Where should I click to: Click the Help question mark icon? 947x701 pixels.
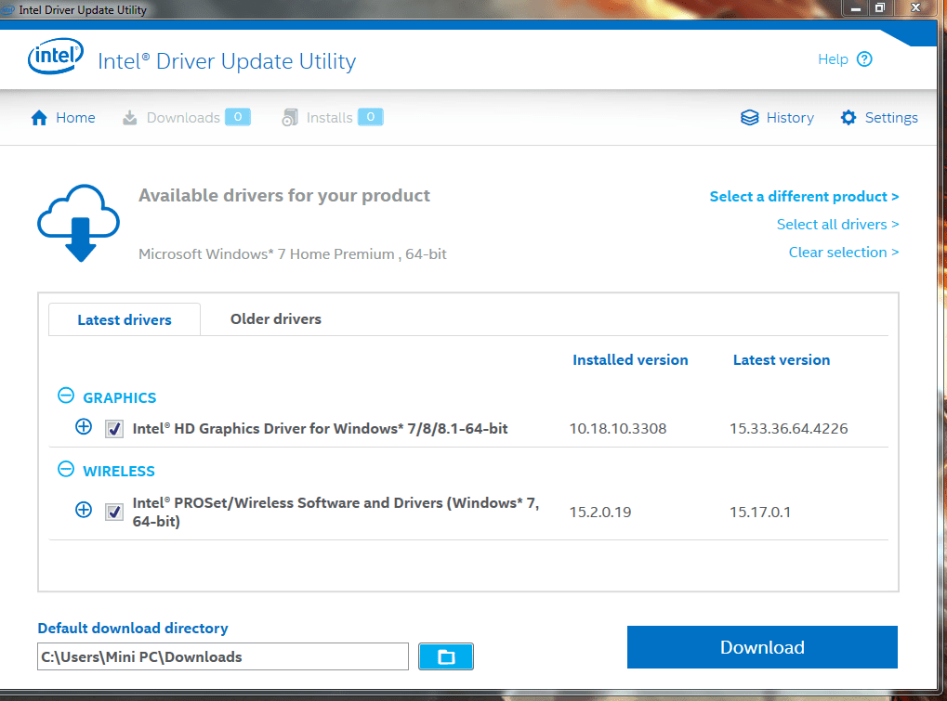[864, 59]
